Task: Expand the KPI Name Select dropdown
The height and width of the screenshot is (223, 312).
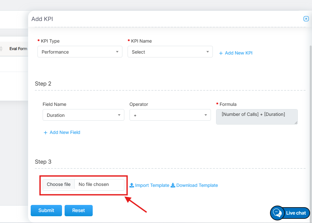Action: tap(170, 52)
